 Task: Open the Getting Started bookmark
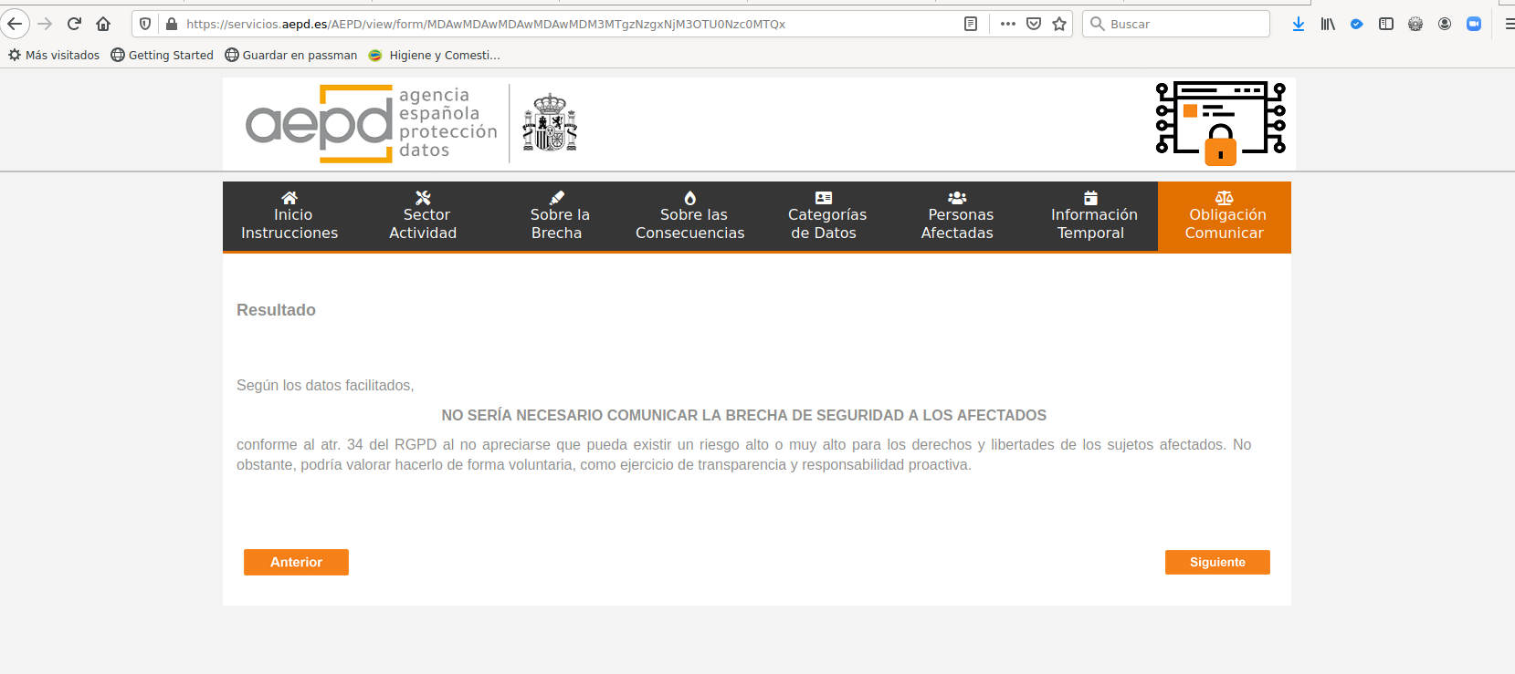pos(163,55)
